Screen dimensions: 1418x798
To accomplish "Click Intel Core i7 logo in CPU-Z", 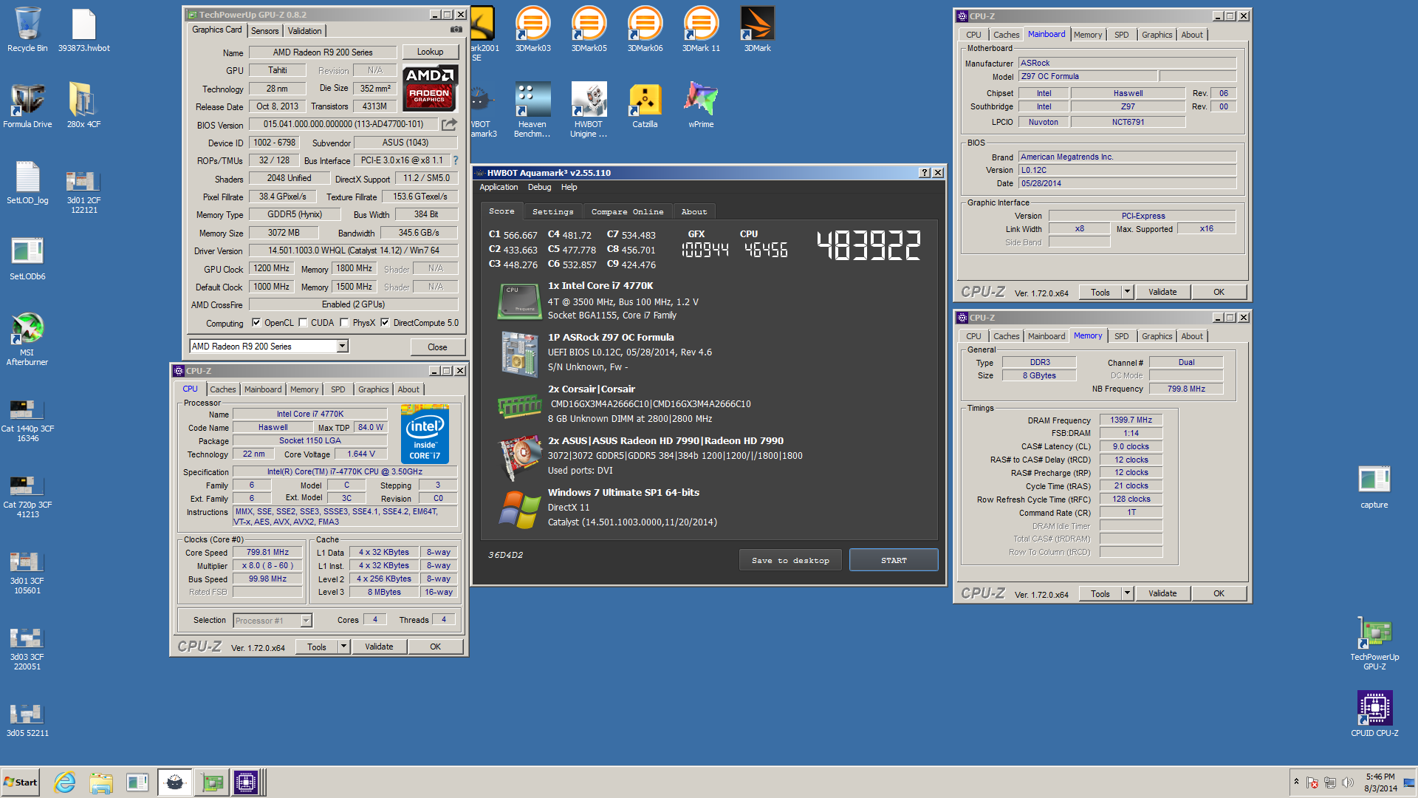I will point(425,433).
